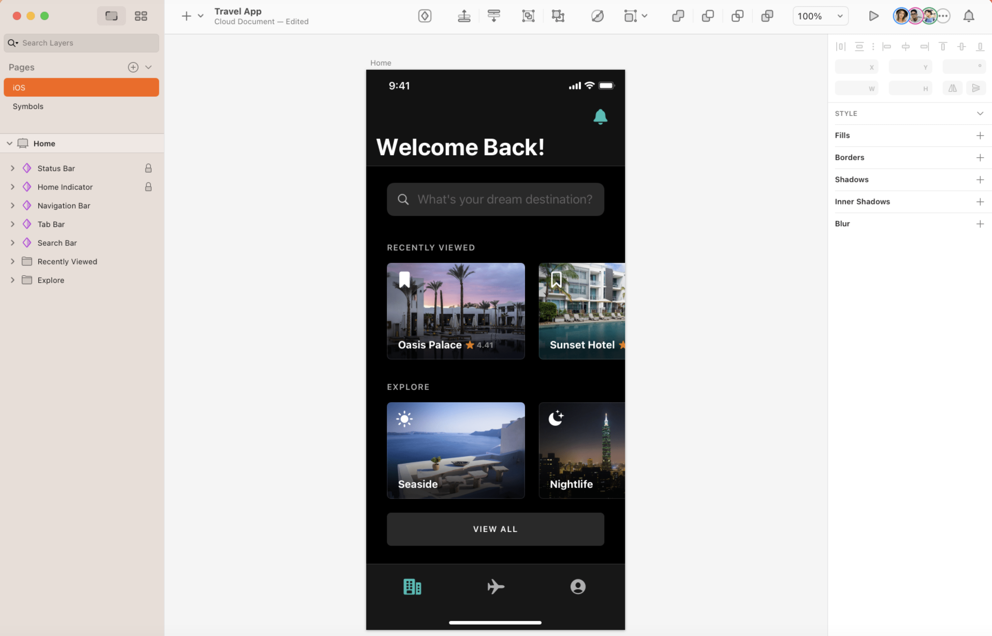Open the notifications bell in toolbar
The image size is (992, 636).
[x=968, y=16]
